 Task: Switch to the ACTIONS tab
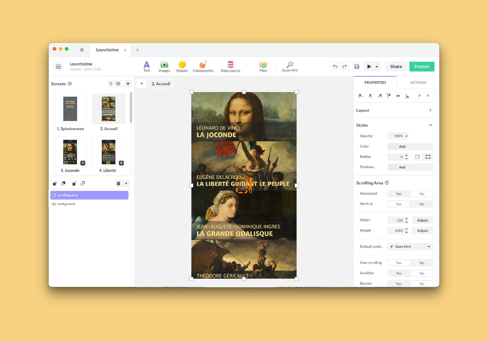418,82
